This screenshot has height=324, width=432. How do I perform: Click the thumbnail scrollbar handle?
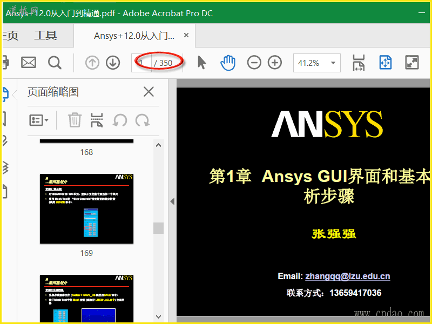coord(158,228)
